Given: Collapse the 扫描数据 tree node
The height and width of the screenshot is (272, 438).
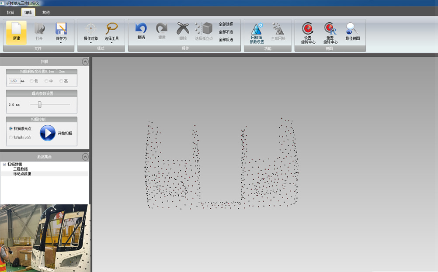Looking at the screenshot, I should tap(4, 165).
